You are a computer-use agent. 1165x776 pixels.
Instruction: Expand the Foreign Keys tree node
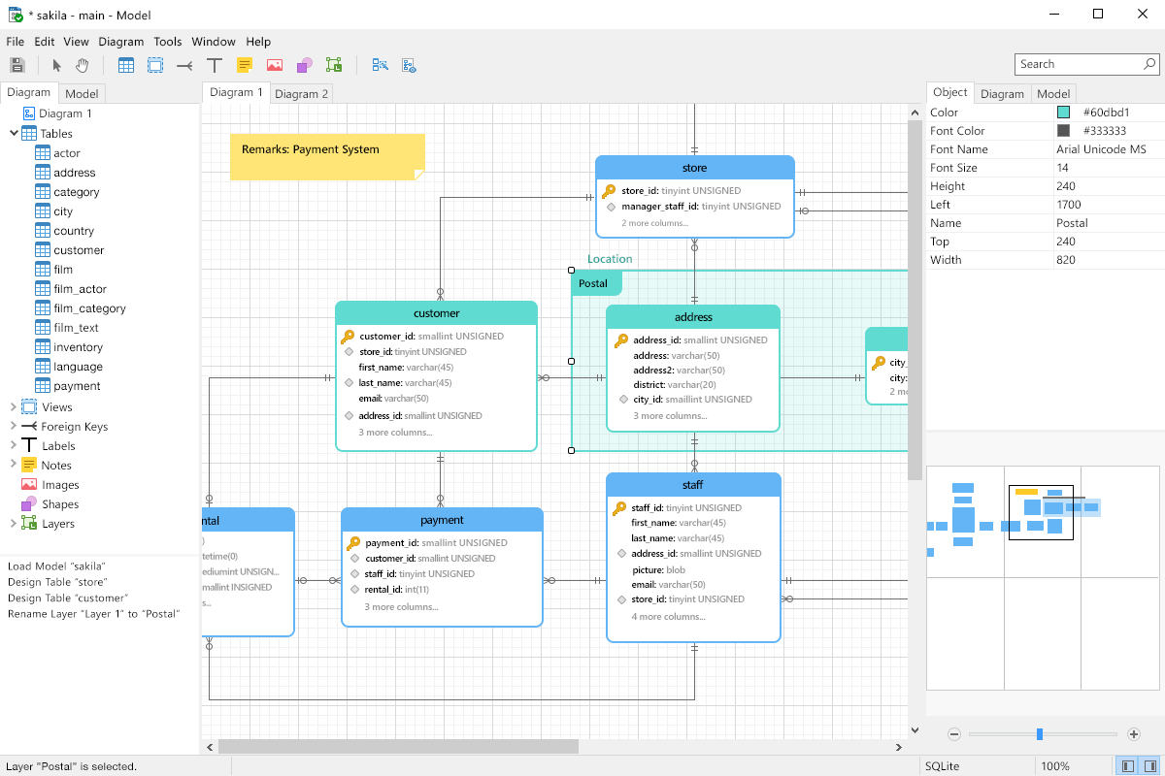click(14, 427)
